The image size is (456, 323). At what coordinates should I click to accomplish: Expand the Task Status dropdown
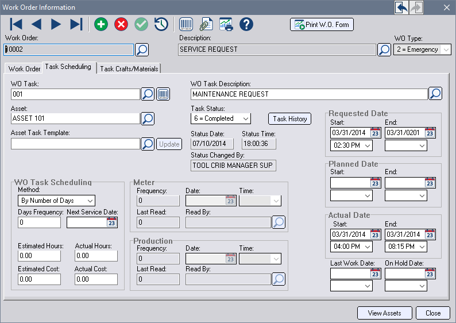tap(245, 118)
